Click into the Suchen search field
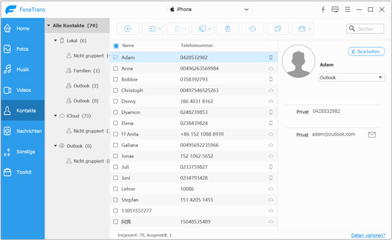Image resolution: width=392 pixels, height=240 pixels. pyautogui.click(x=365, y=29)
